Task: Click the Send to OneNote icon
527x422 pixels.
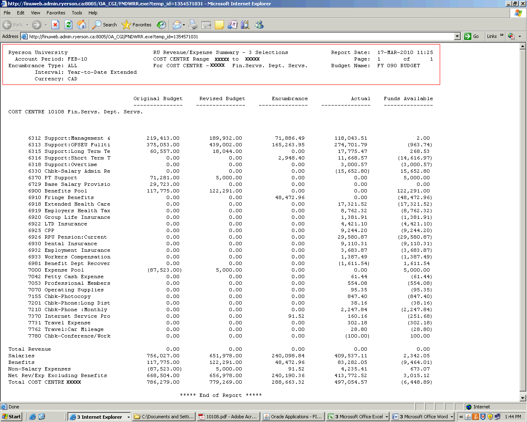Action: (233, 25)
